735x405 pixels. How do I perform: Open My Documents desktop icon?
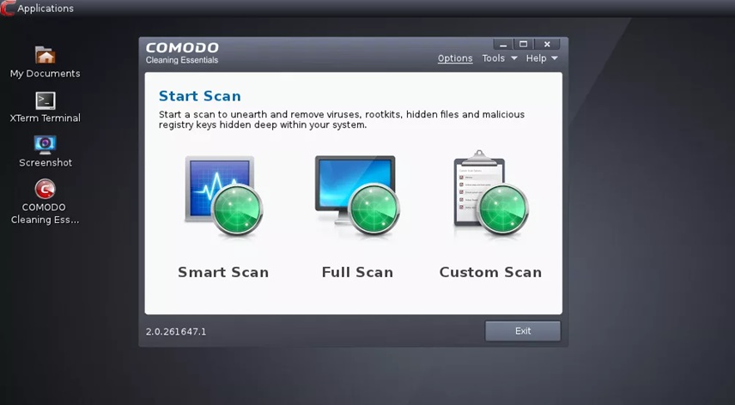coord(45,55)
